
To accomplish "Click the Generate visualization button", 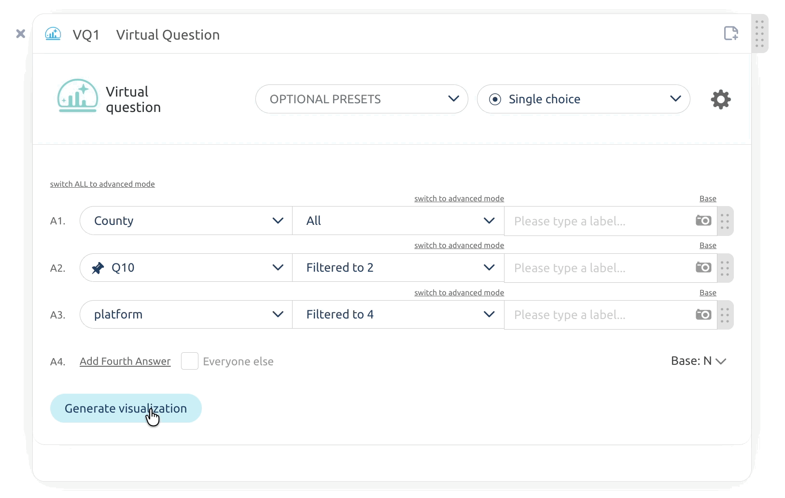I will coord(126,408).
